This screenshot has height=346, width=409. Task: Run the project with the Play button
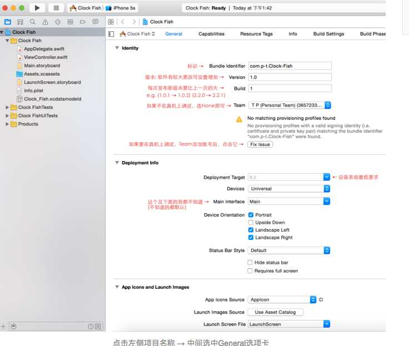[37, 8]
